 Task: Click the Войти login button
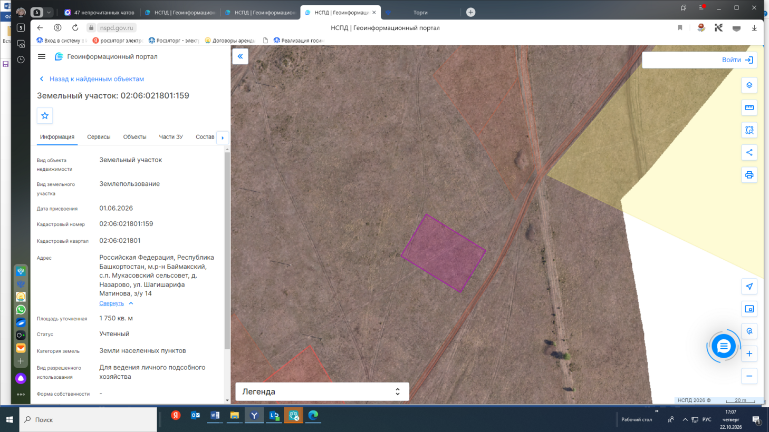[x=737, y=60]
